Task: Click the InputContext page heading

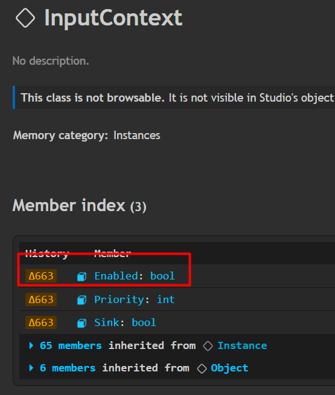Action: point(113,18)
